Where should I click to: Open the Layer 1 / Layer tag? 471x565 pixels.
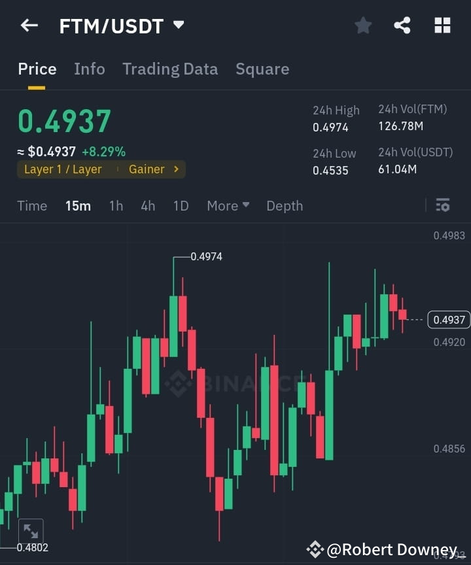coord(63,169)
